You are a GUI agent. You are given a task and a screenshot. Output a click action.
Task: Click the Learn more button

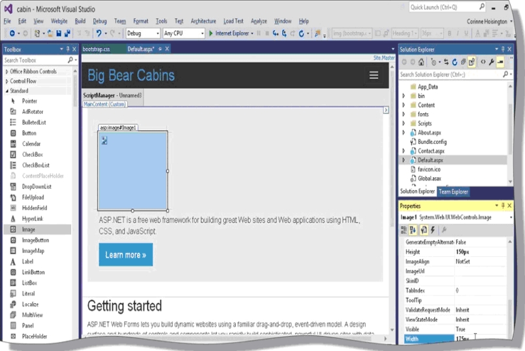125,255
